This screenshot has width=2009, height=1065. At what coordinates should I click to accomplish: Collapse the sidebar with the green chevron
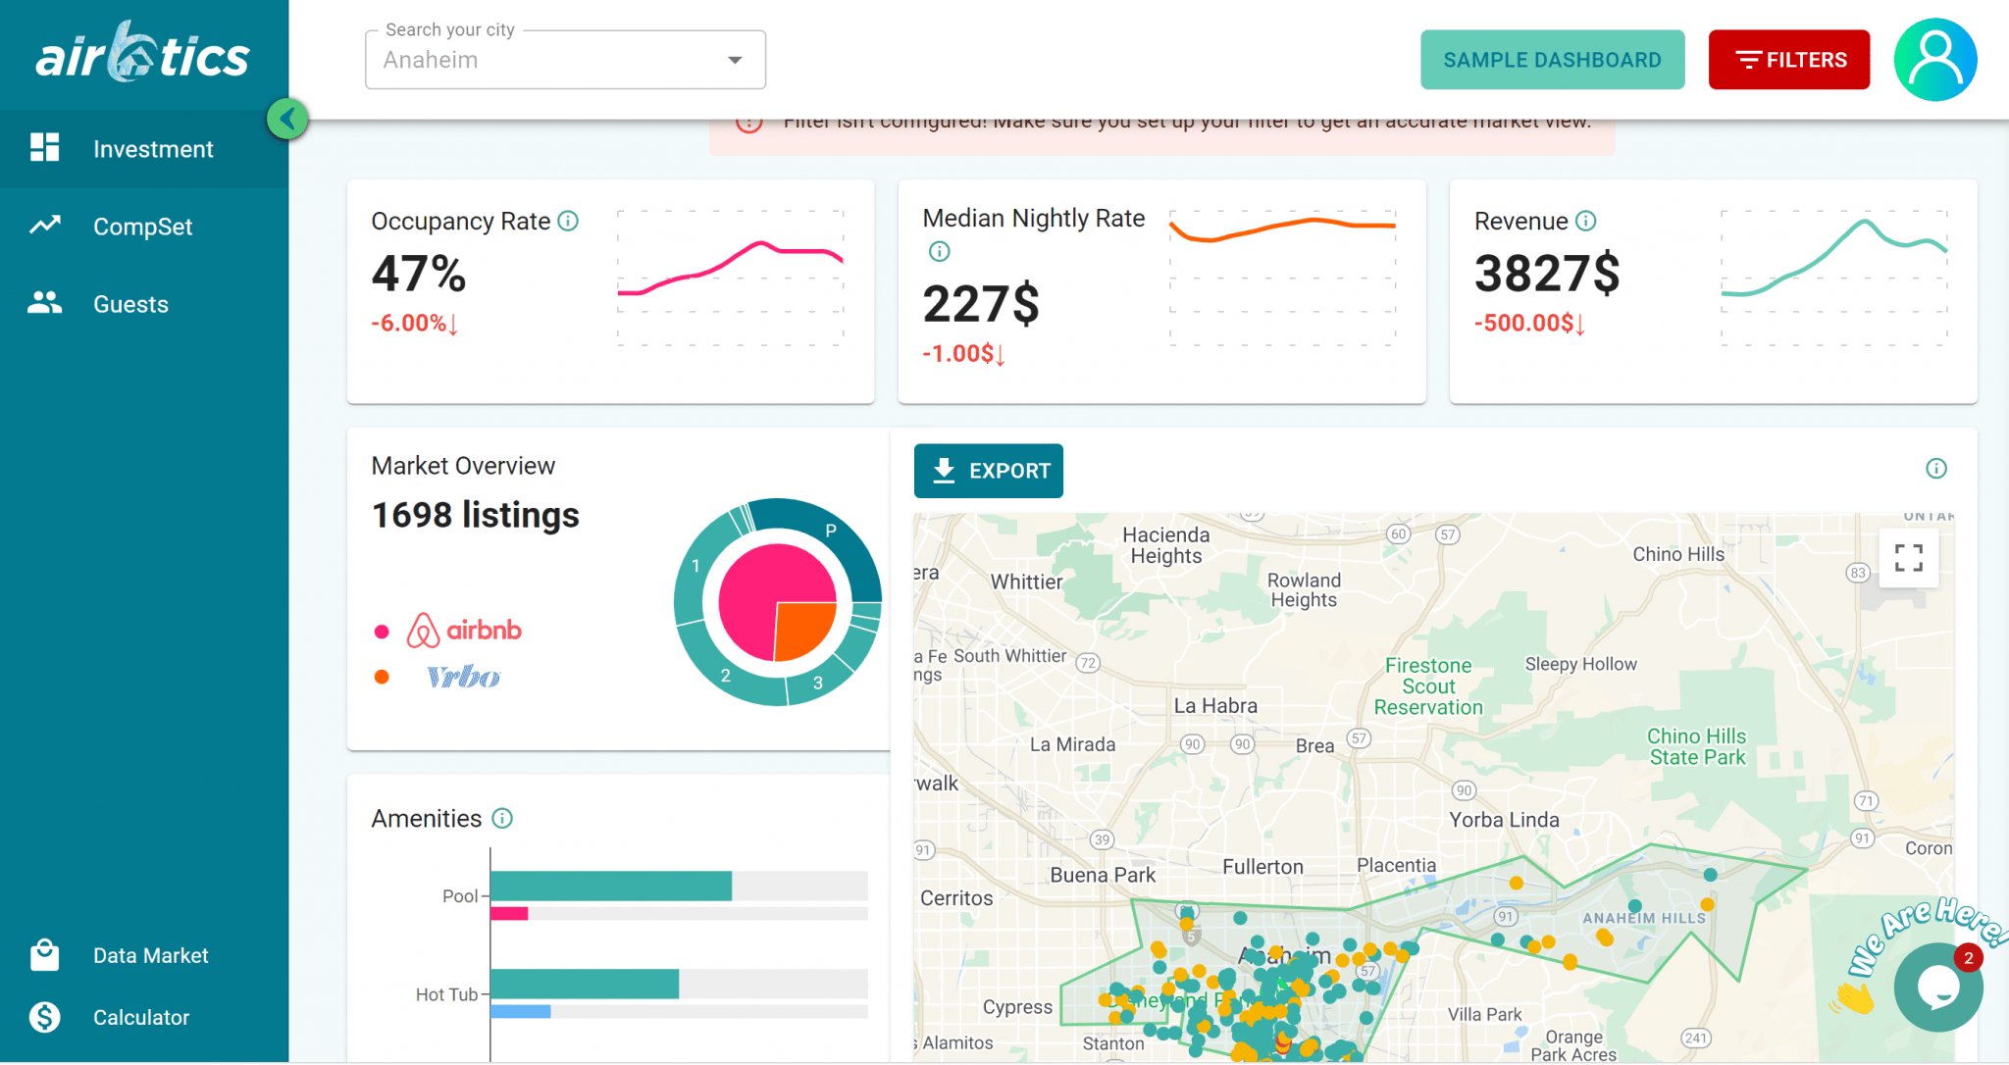click(x=286, y=119)
